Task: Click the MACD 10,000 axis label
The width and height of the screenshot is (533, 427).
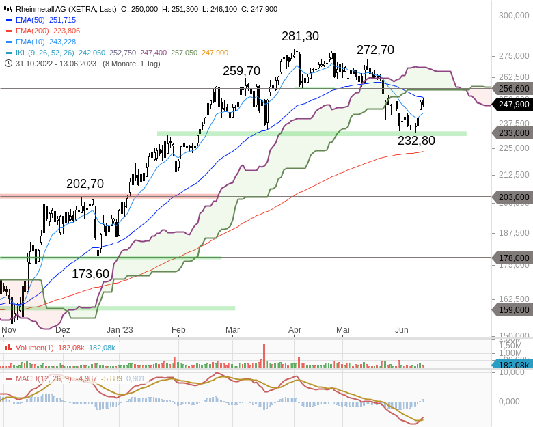Action: (x=511, y=372)
